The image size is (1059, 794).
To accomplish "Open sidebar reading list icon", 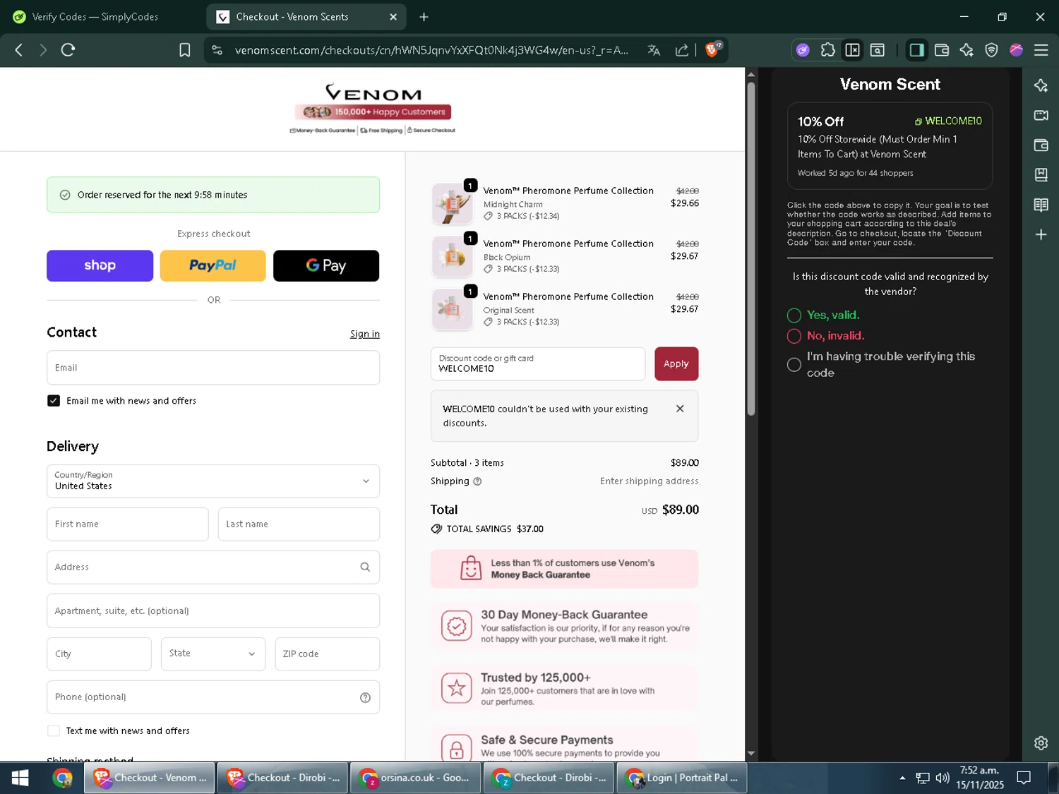I will point(1041,205).
